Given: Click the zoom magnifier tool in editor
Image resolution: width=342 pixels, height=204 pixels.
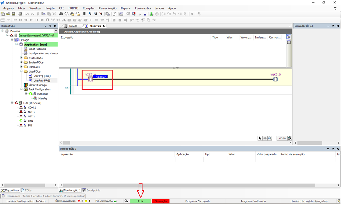Looking at the screenshot, I should (269, 138).
